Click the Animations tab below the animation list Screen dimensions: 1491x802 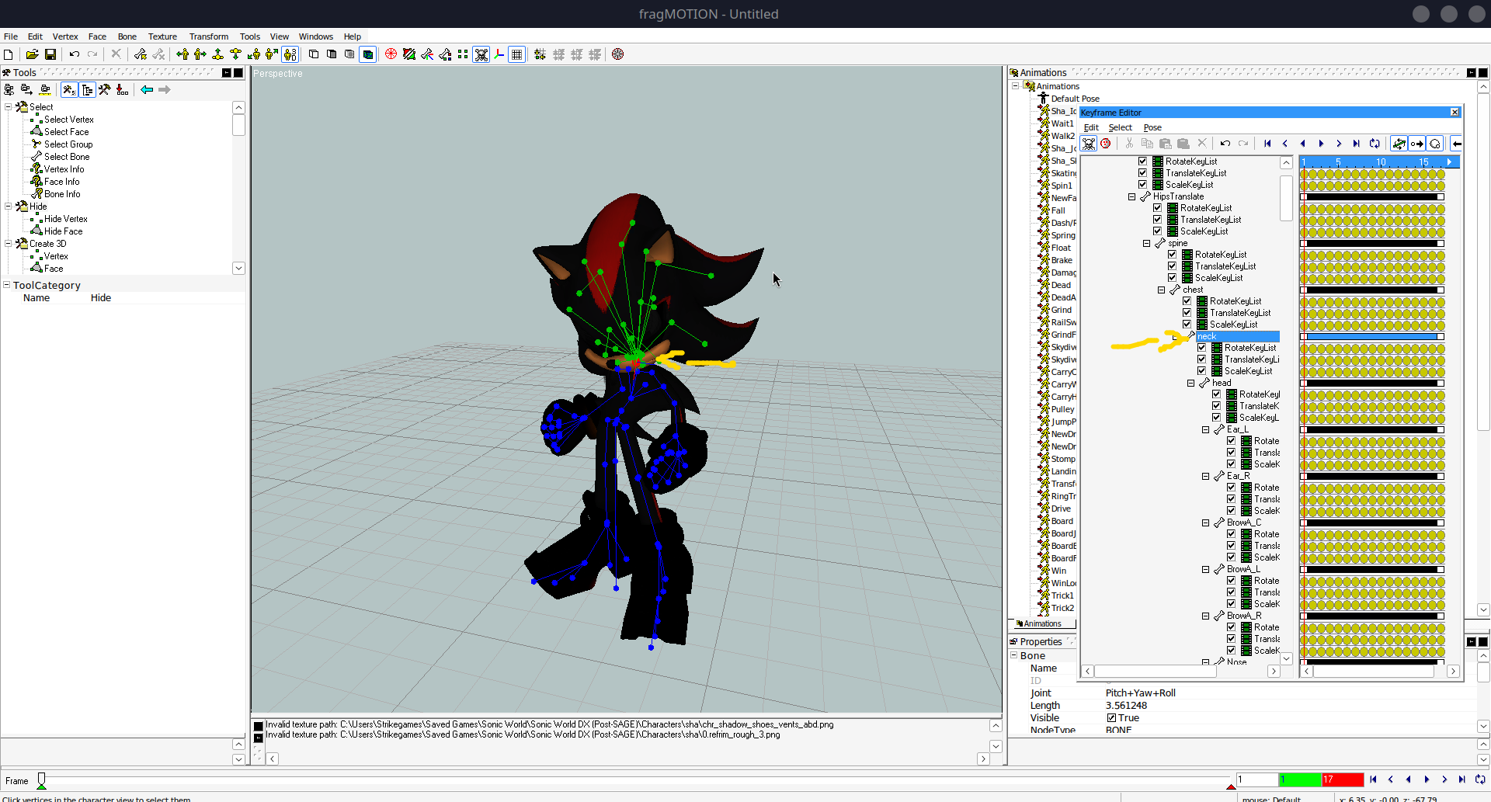click(1041, 623)
